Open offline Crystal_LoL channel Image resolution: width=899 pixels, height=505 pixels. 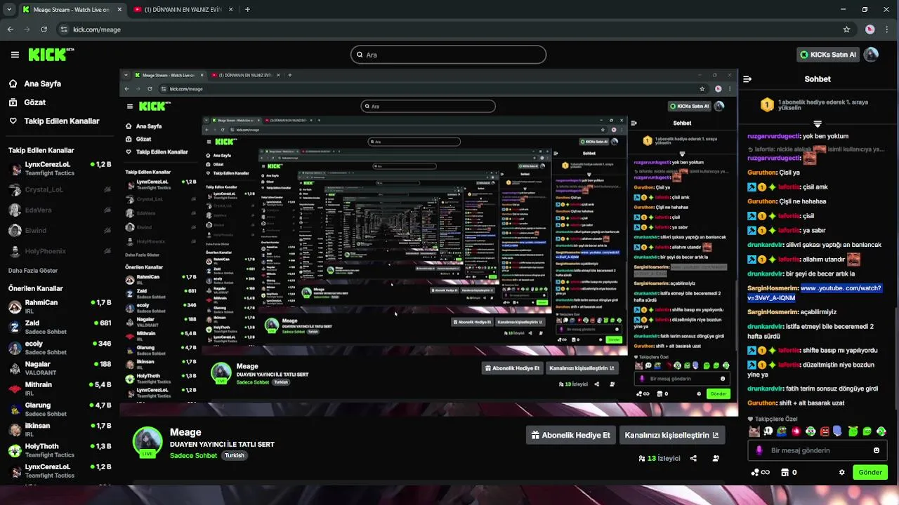[x=59, y=189]
